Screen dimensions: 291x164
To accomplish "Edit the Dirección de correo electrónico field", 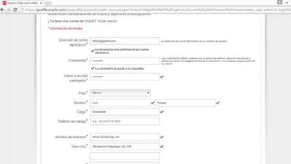I will click(125, 41).
